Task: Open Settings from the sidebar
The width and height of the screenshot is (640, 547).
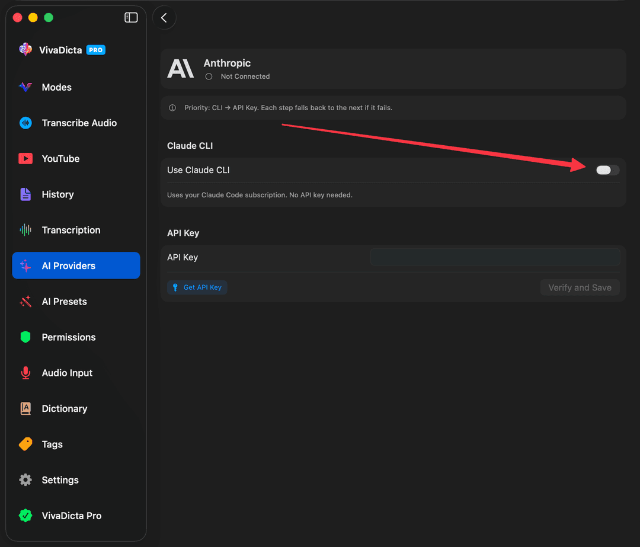Action: point(76,480)
